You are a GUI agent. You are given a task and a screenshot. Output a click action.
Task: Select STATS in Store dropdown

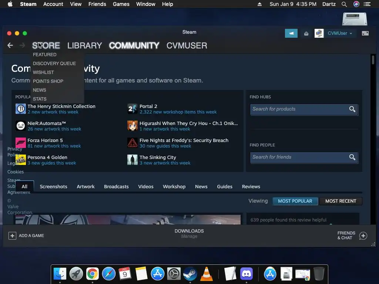pyautogui.click(x=39, y=99)
